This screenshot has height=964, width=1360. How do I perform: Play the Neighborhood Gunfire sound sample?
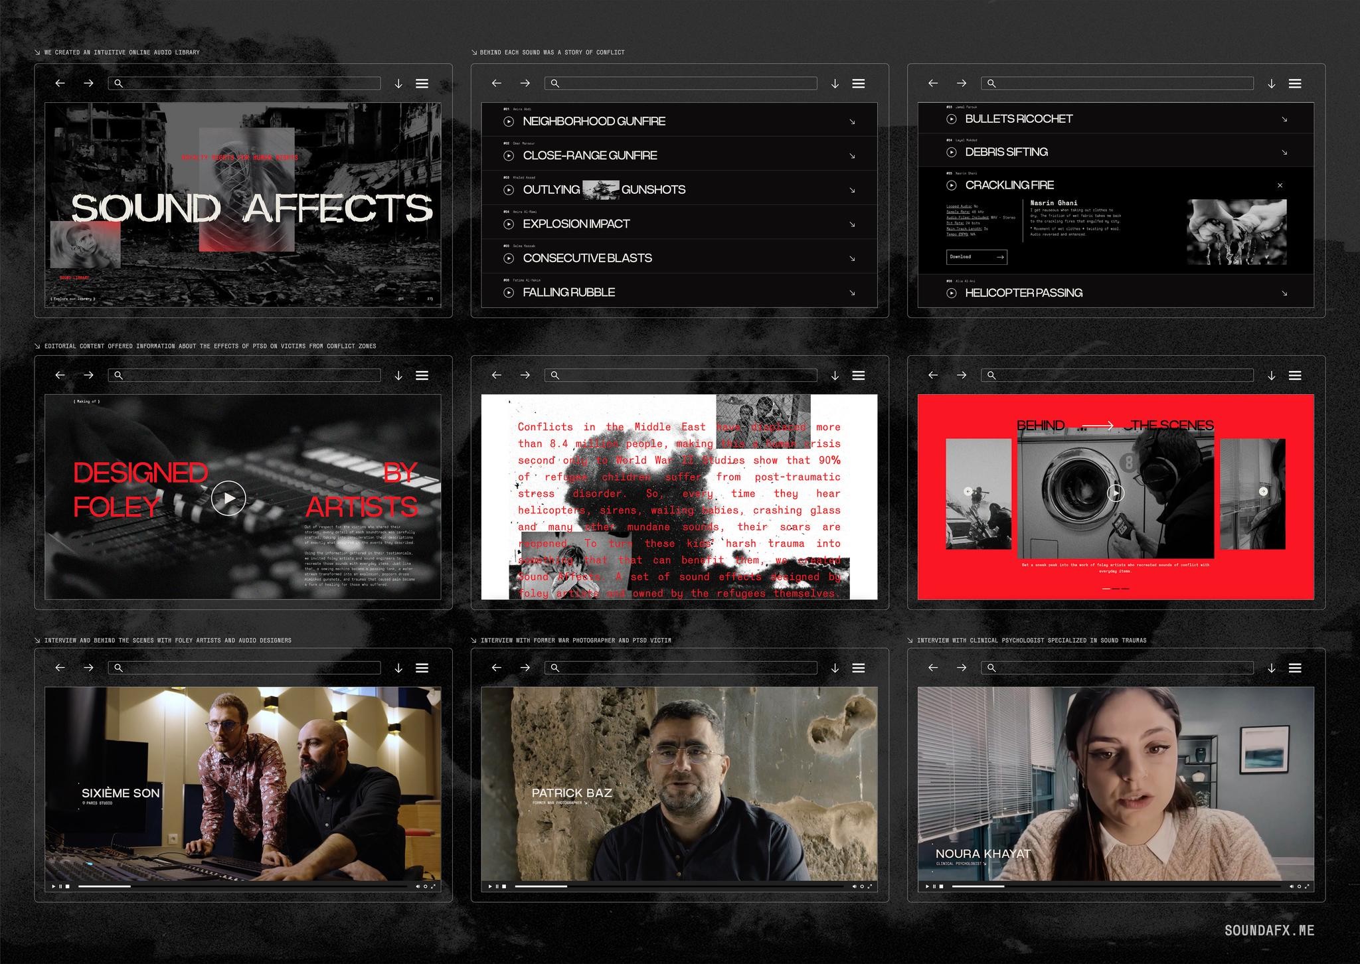(x=509, y=121)
